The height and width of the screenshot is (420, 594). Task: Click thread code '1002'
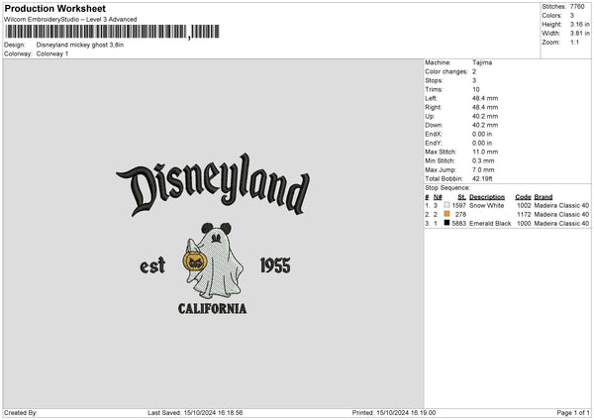[x=524, y=205]
